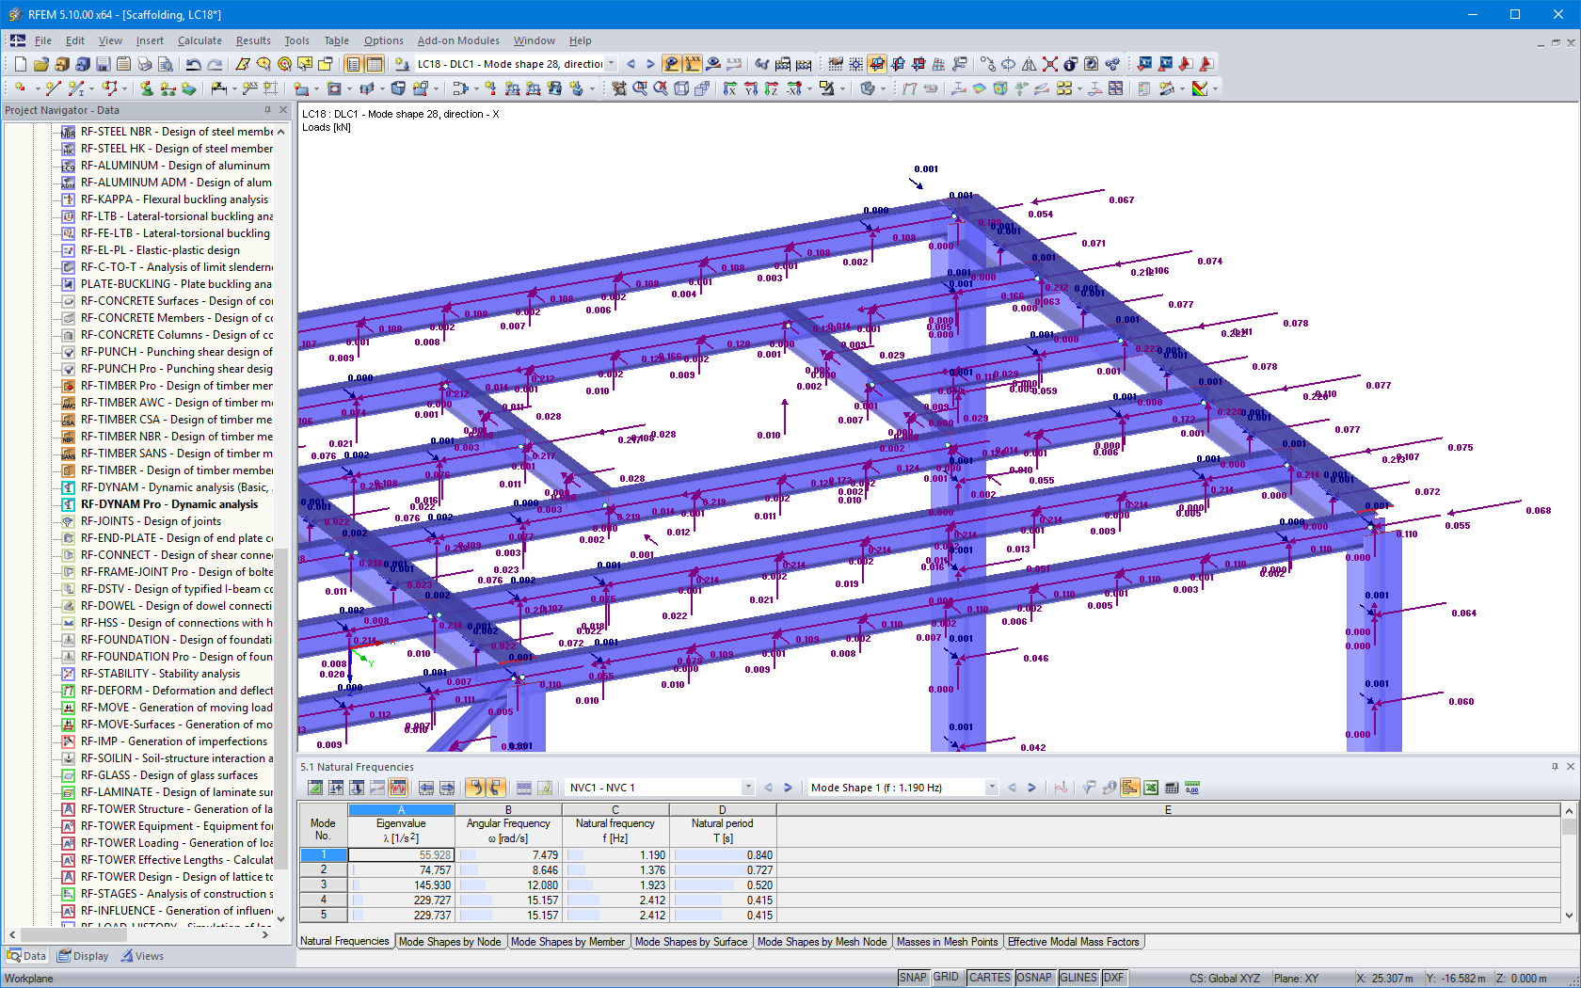Click the dimension tool icon
The image size is (1581, 988).
click(x=219, y=88)
